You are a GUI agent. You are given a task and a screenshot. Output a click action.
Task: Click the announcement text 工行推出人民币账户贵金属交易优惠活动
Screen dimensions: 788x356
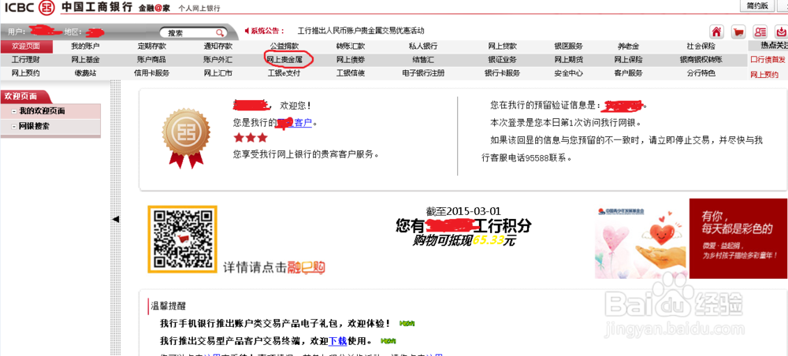[361, 31]
